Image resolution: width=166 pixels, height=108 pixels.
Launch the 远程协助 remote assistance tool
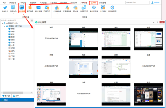[13, 9]
